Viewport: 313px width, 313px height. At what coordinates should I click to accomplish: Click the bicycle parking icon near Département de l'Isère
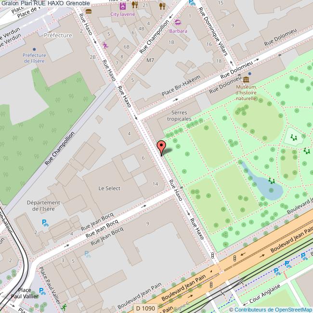click(45, 222)
